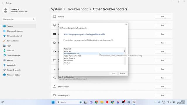Open the troubleshooter window taskbar icon
187x105 pixels.
pyautogui.click(x=134, y=102)
